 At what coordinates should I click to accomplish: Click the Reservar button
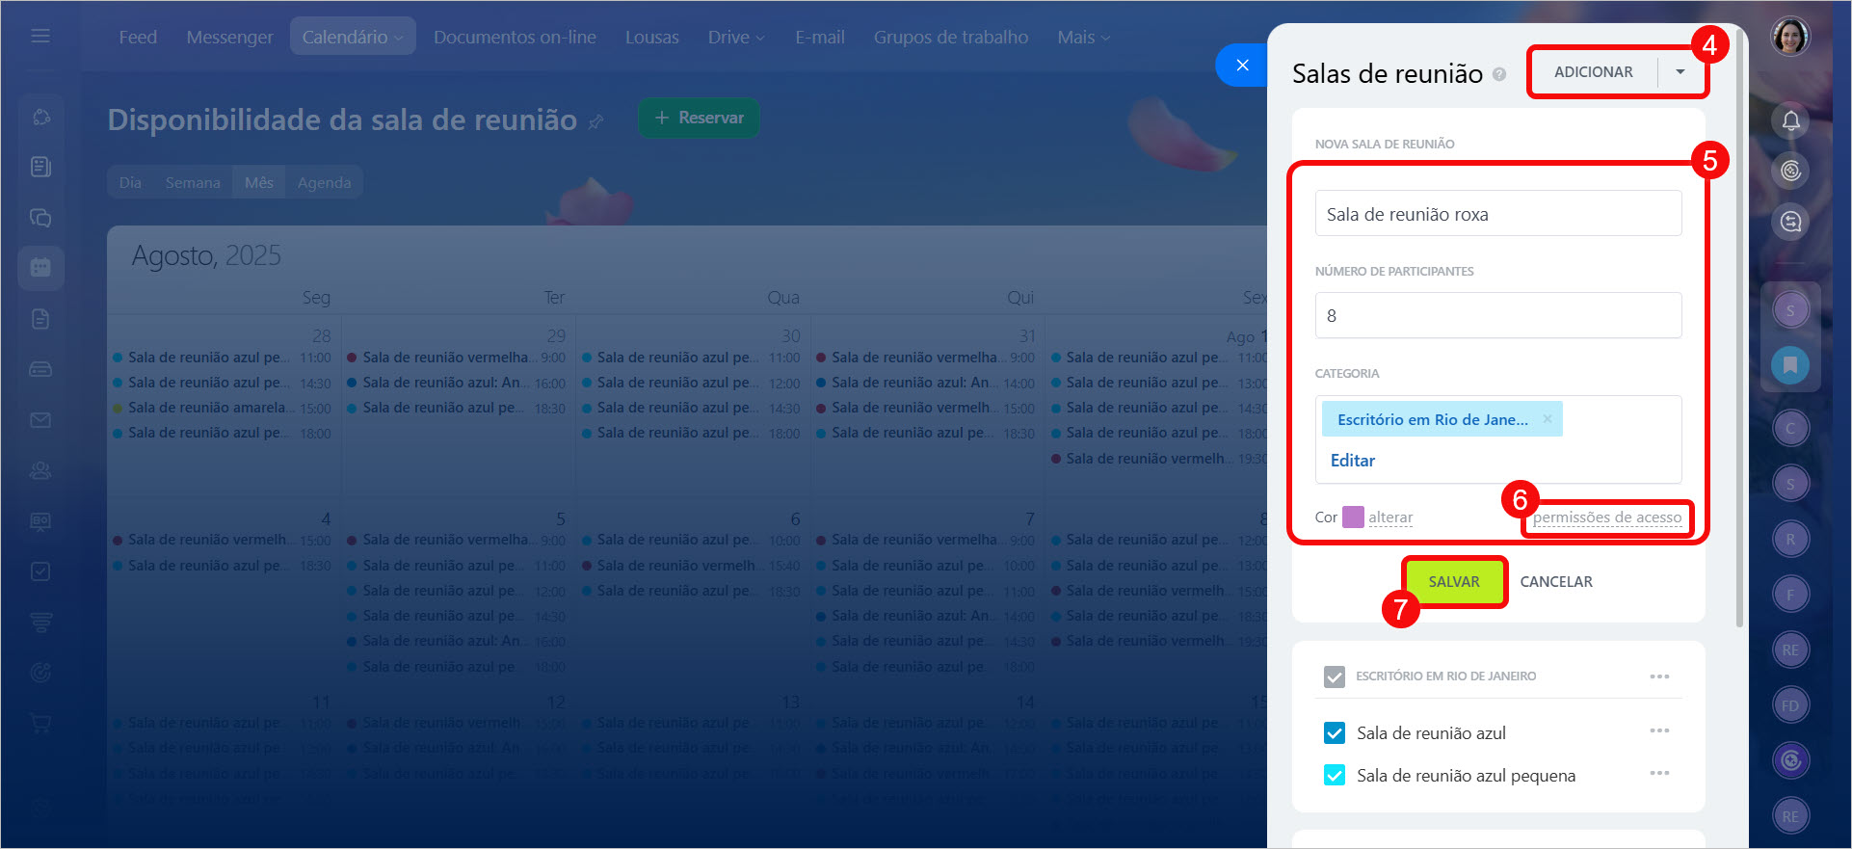click(x=699, y=118)
